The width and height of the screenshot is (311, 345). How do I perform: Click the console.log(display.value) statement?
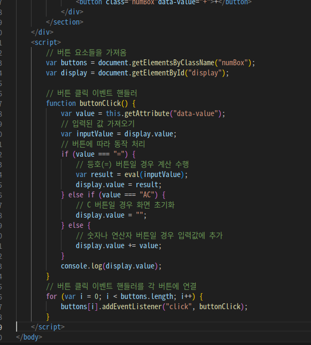click(111, 266)
